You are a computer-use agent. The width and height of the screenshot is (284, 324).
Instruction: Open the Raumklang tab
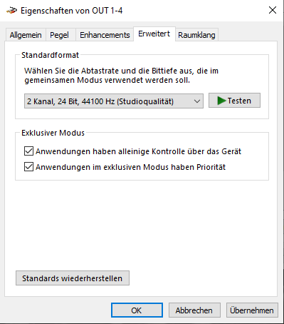click(x=196, y=35)
